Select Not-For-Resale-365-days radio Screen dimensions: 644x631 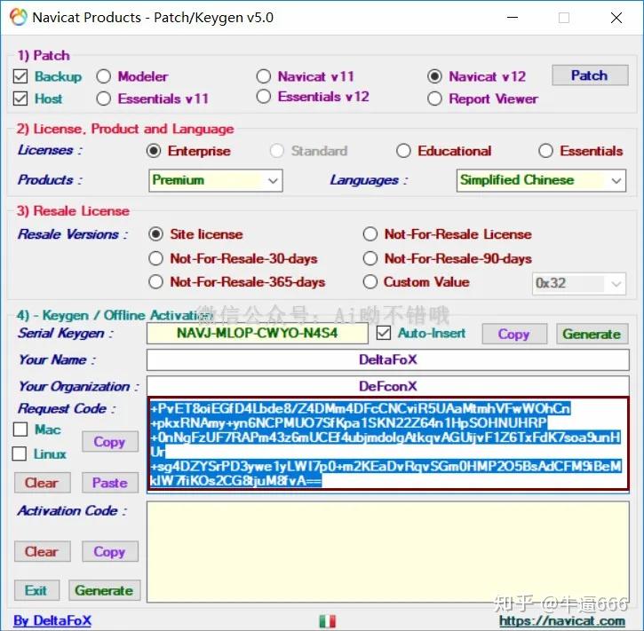coord(155,282)
